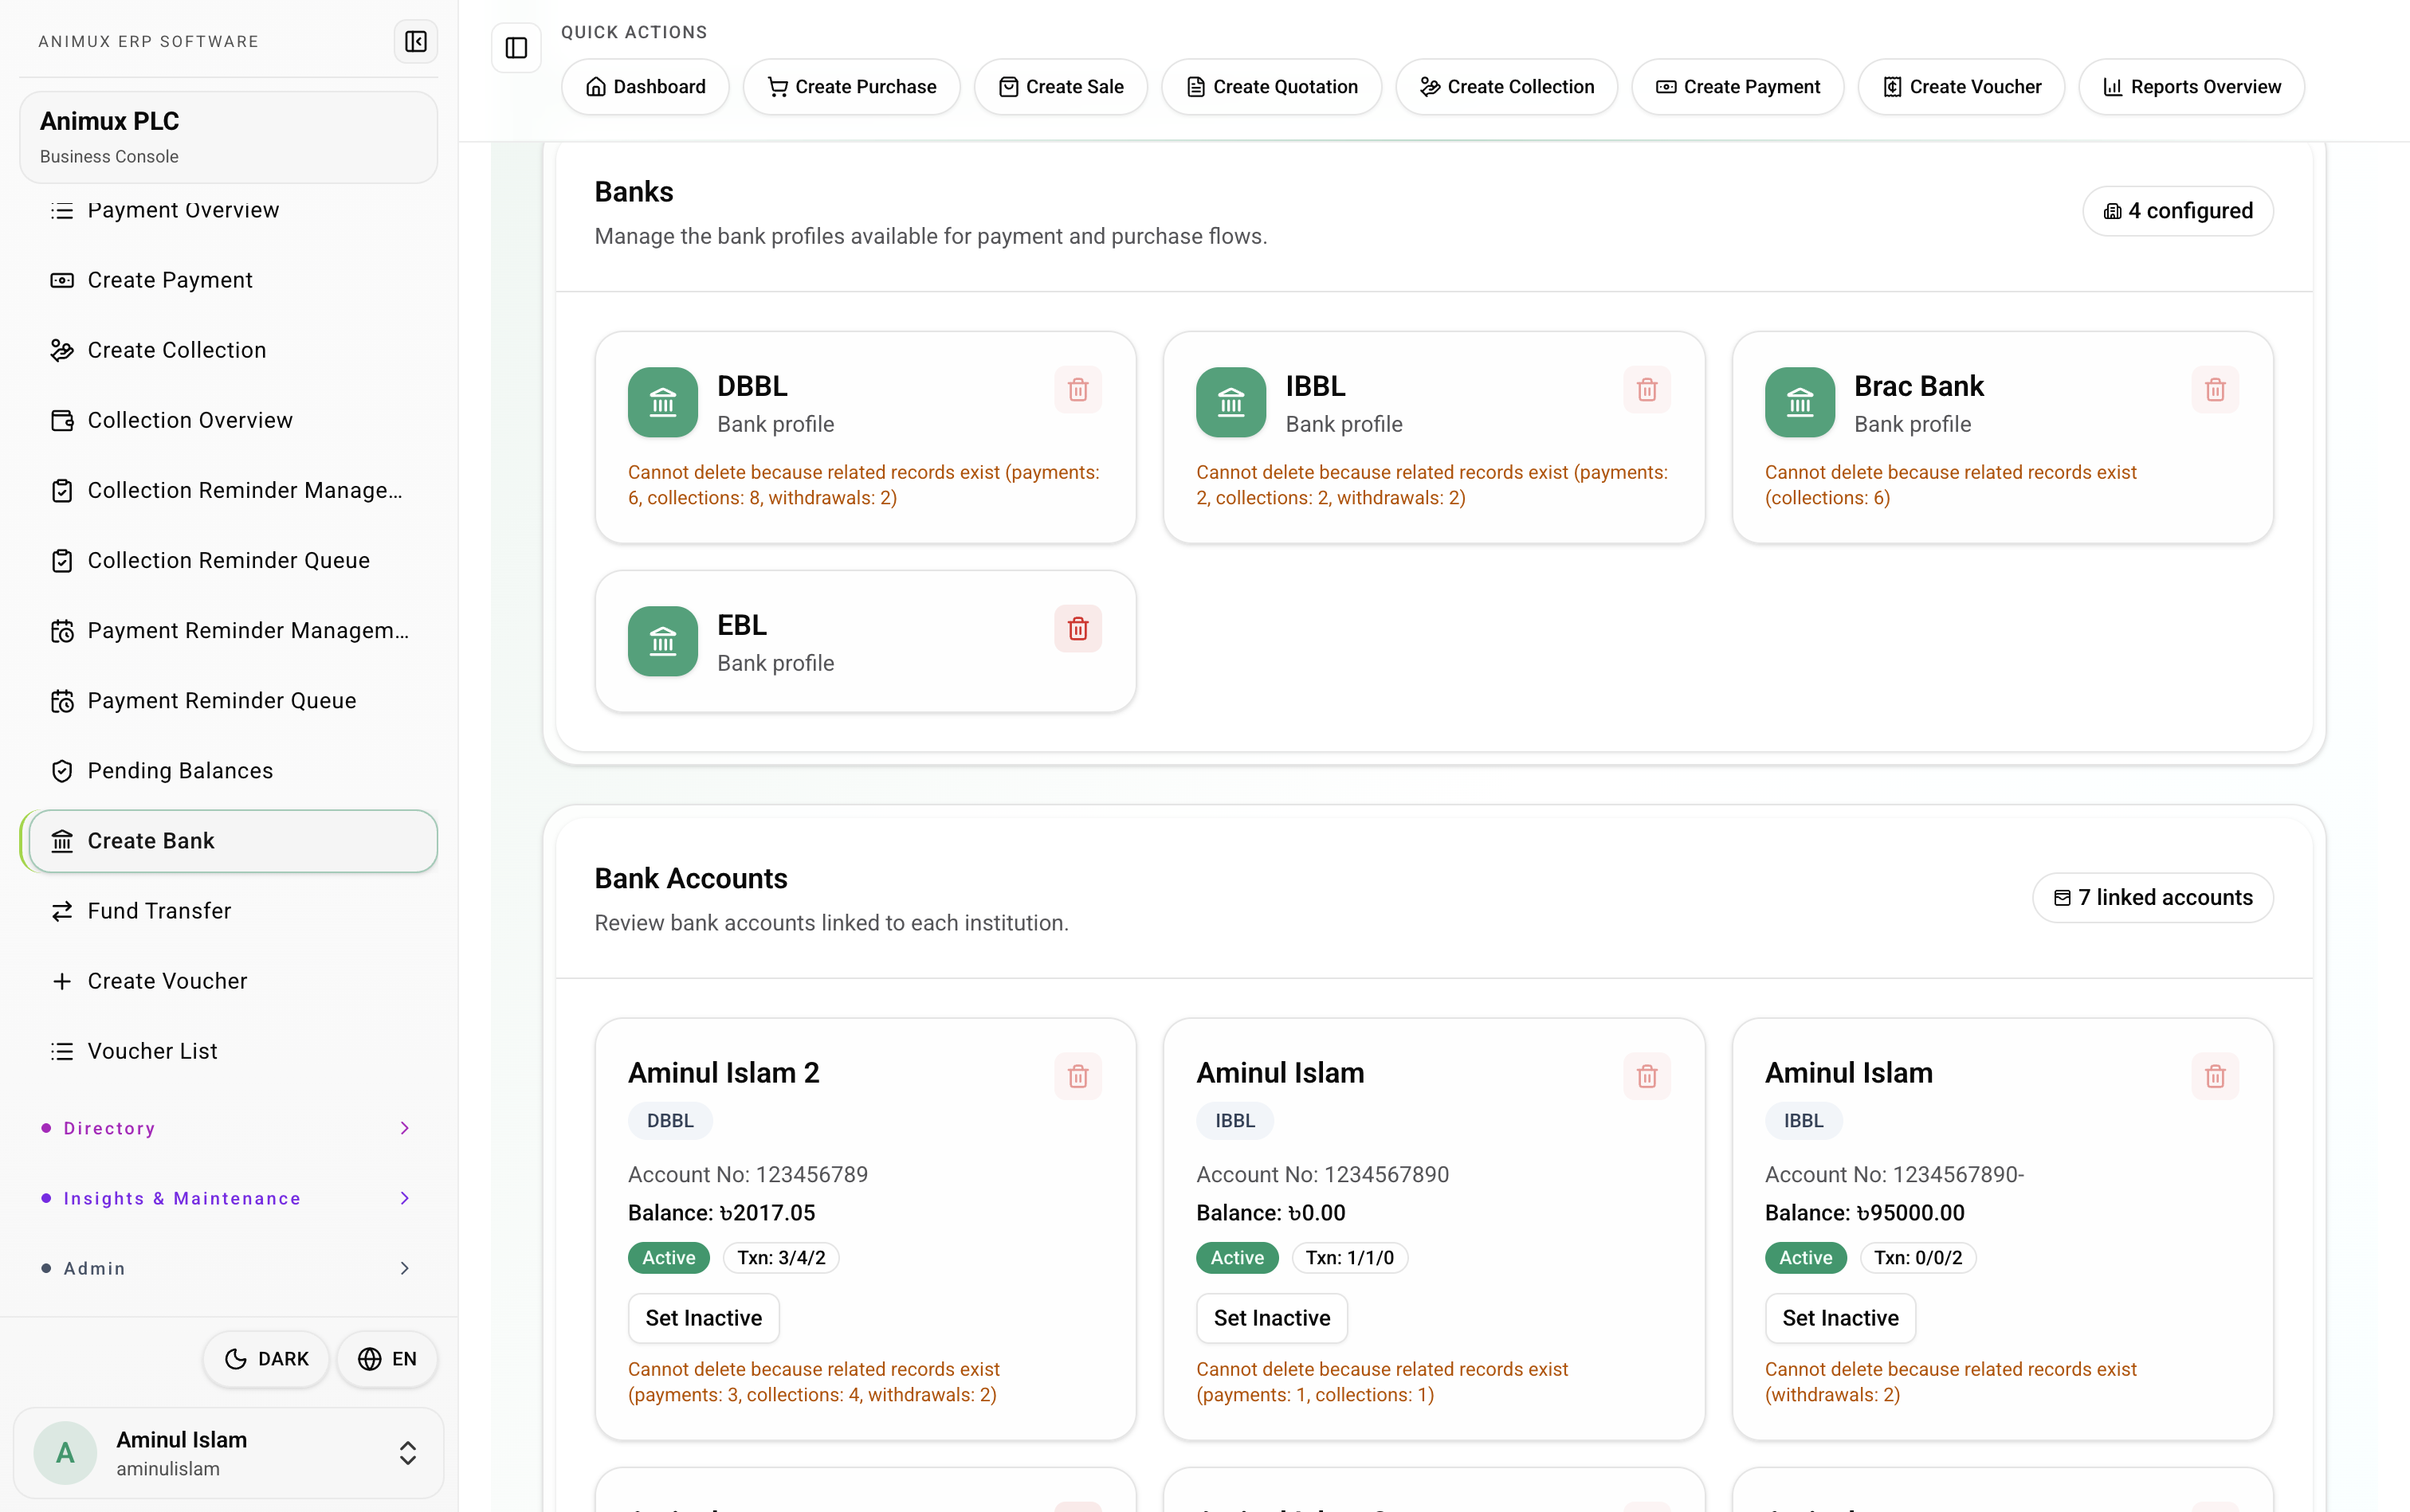Click the Dashboard quick action
Screen dimensions: 2410x1512
tap(646, 87)
